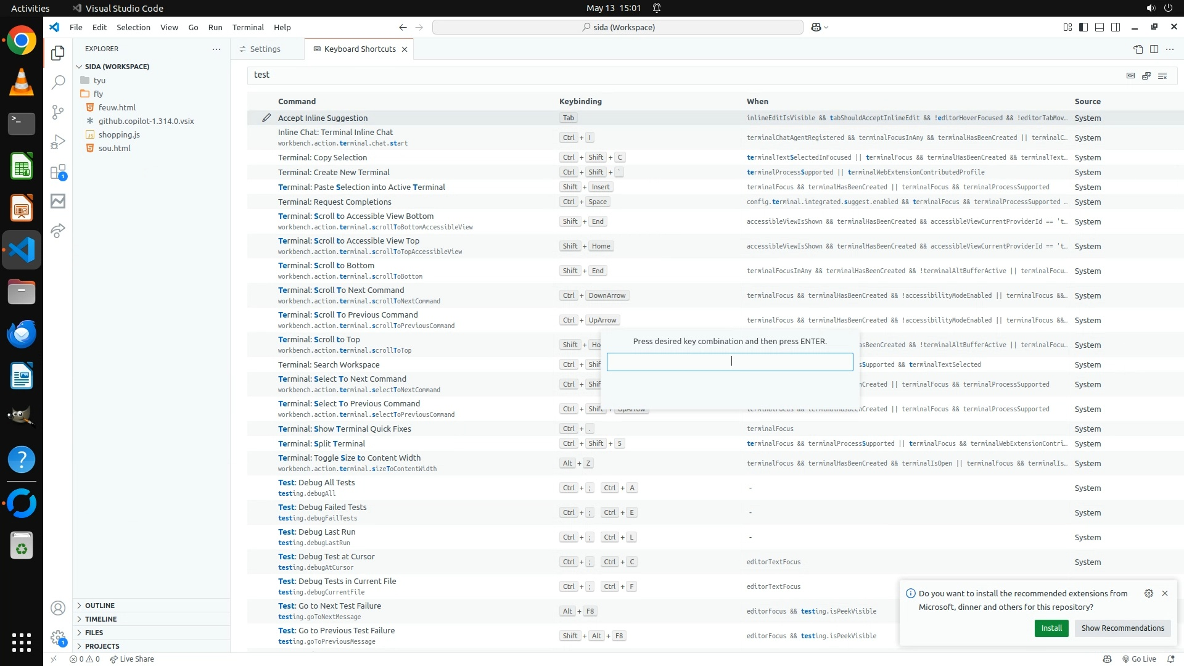The height and width of the screenshot is (666, 1184).
Task: Open the Terminal menu
Action: 248,27
